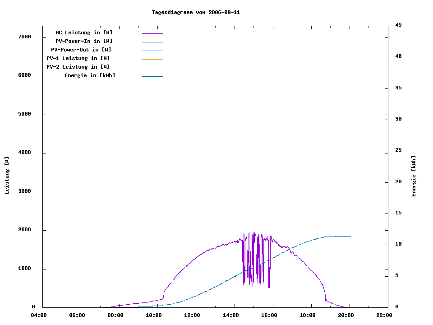This screenshot has width=433, height=325.
Task: Click the "Energie [kWh]" right axis title
Action: (x=414, y=176)
